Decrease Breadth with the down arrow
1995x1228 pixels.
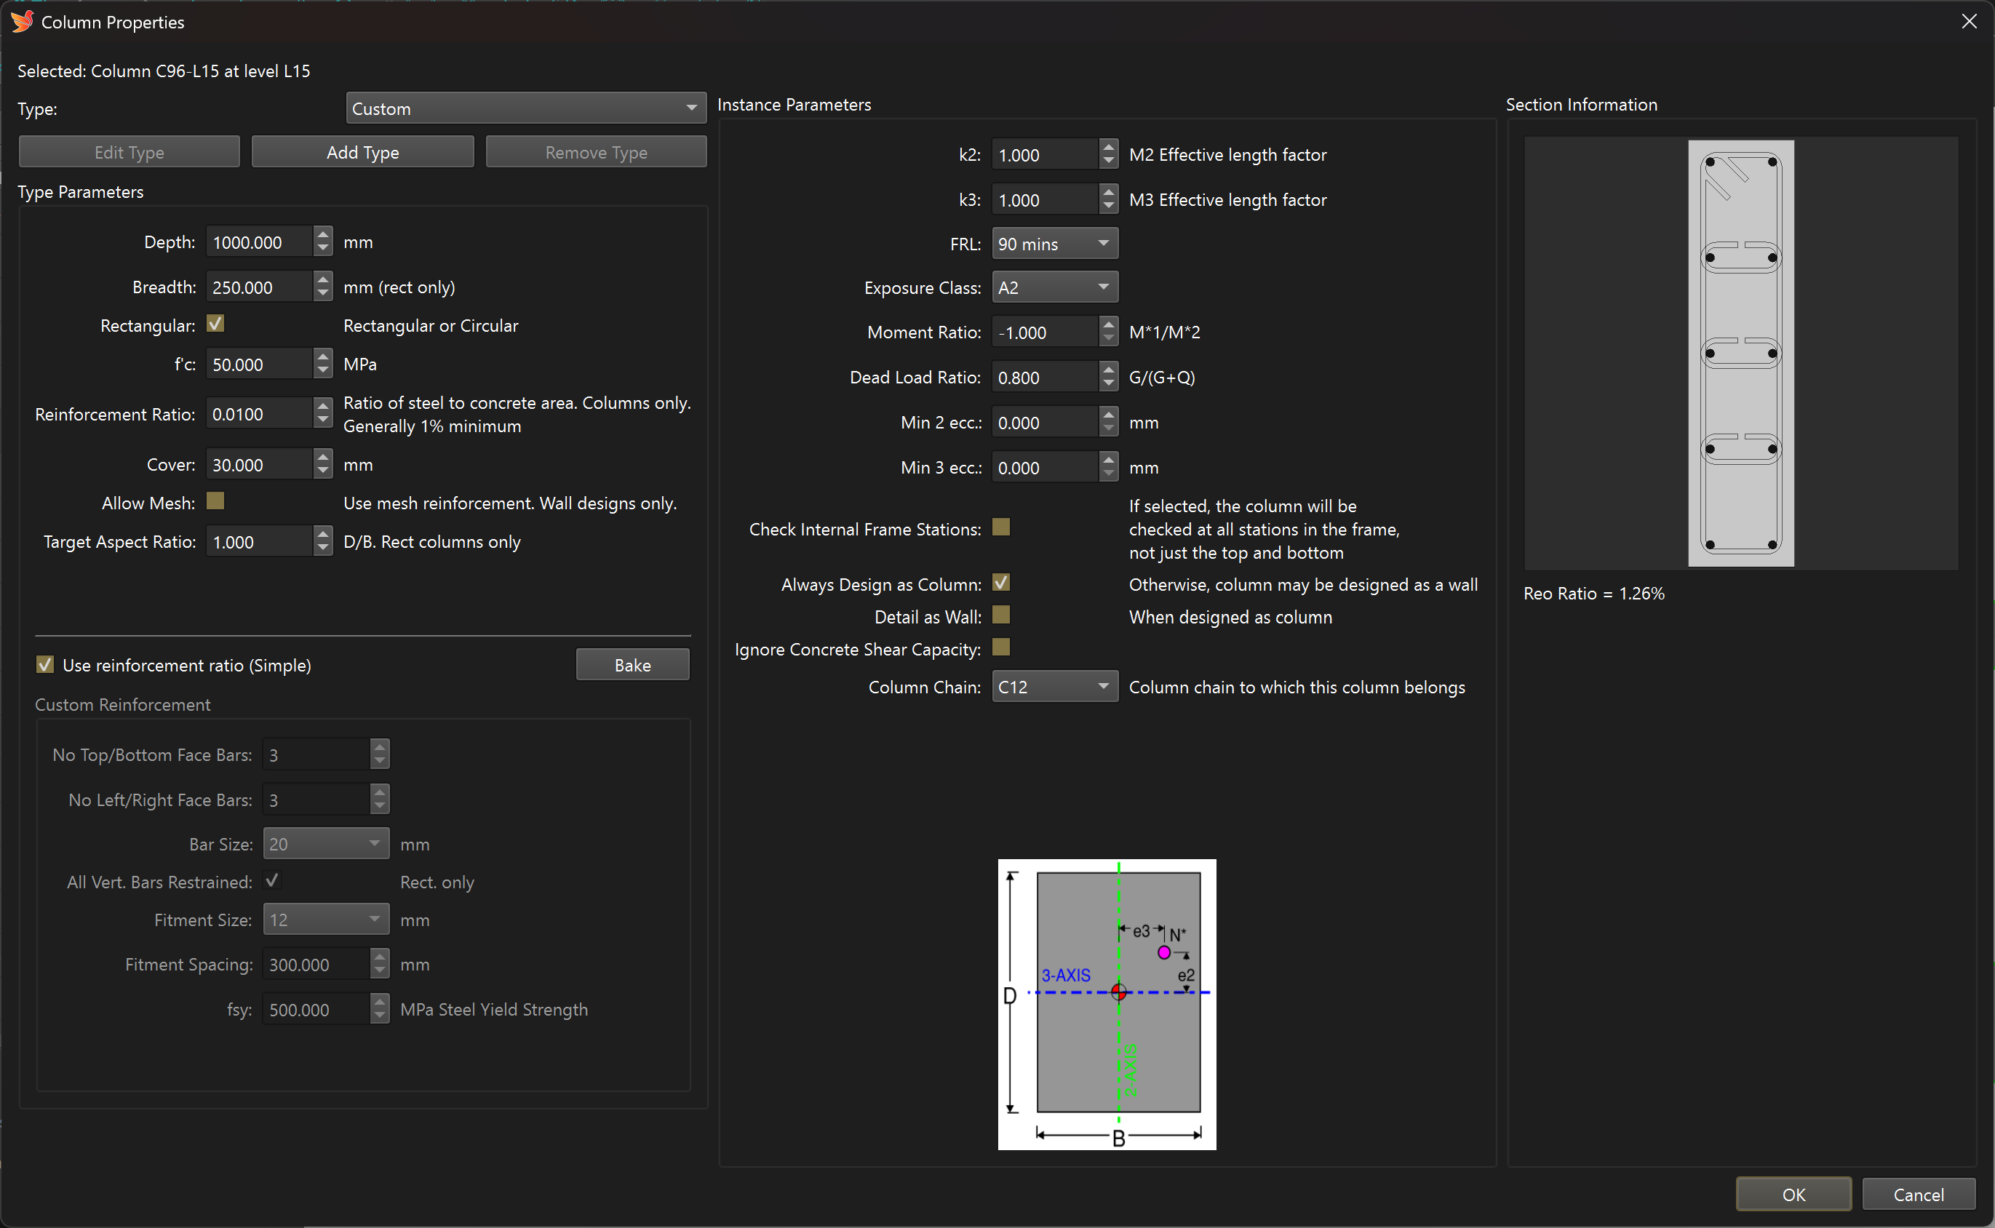point(323,294)
